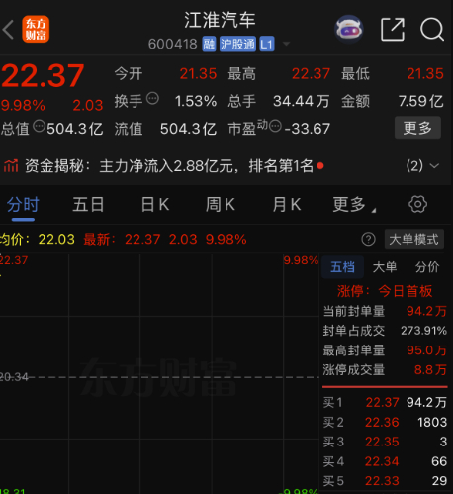Click 当前封单量 94.2万 row
This screenshot has width=453, height=494.
pyautogui.click(x=385, y=311)
